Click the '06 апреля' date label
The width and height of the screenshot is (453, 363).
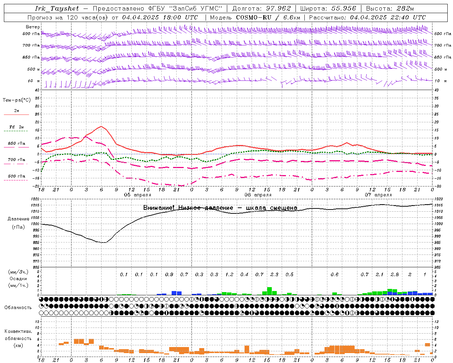pyautogui.click(x=258, y=195)
